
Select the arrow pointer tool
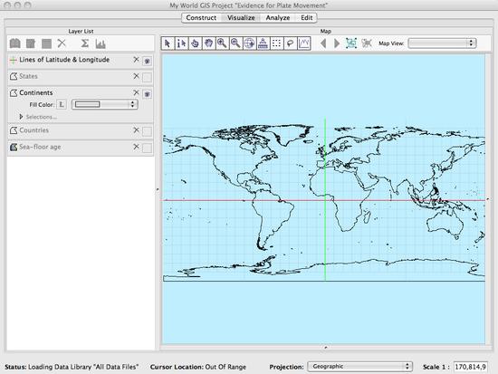point(168,43)
